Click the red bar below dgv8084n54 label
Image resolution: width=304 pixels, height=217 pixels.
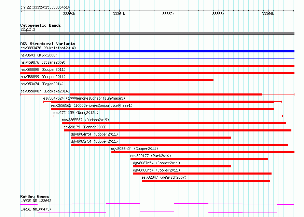[151, 138]
